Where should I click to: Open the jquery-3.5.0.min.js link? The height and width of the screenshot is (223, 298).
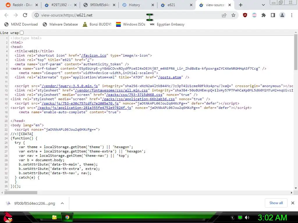[x=70, y=86]
